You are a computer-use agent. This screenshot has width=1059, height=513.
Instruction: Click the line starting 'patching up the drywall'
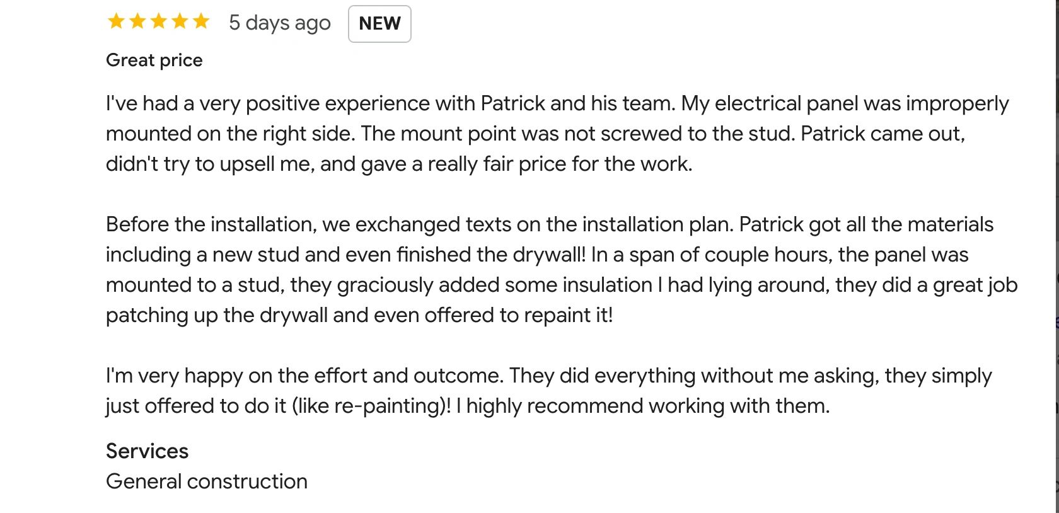coord(359,316)
